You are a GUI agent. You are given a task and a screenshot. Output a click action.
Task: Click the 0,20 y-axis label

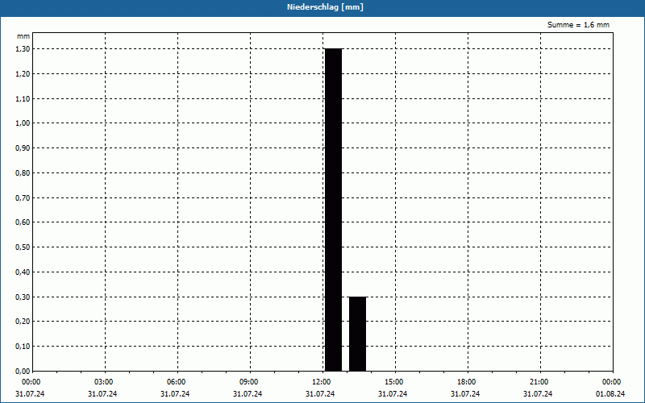23,322
